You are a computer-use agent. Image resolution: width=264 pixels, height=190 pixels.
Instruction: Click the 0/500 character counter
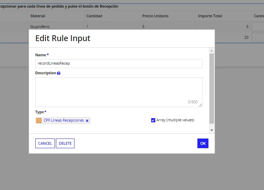[193, 102]
